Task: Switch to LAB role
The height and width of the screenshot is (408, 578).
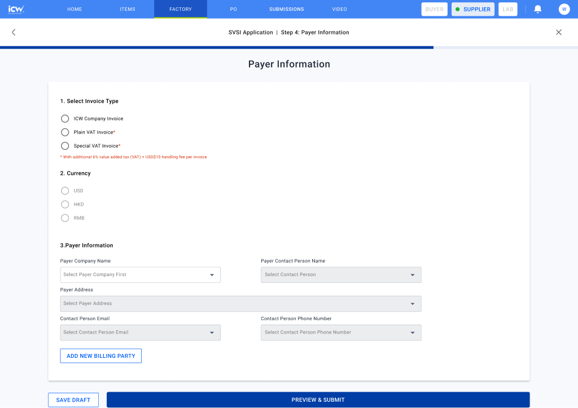Action: point(507,9)
